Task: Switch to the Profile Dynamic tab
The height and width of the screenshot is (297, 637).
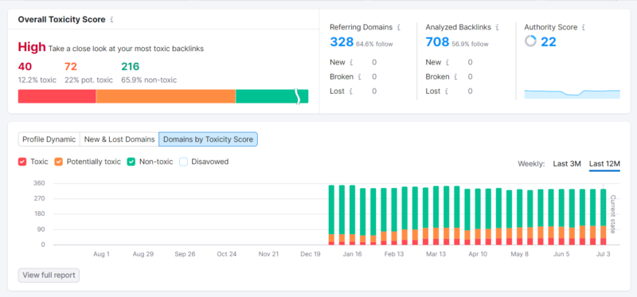Action: tap(49, 139)
